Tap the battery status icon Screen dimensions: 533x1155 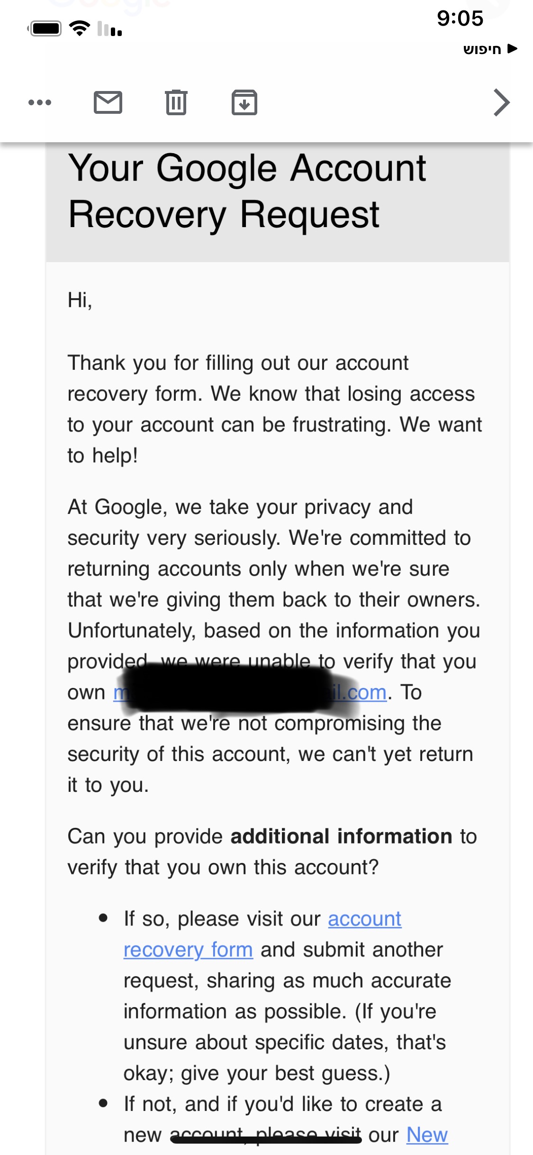pos(45,29)
